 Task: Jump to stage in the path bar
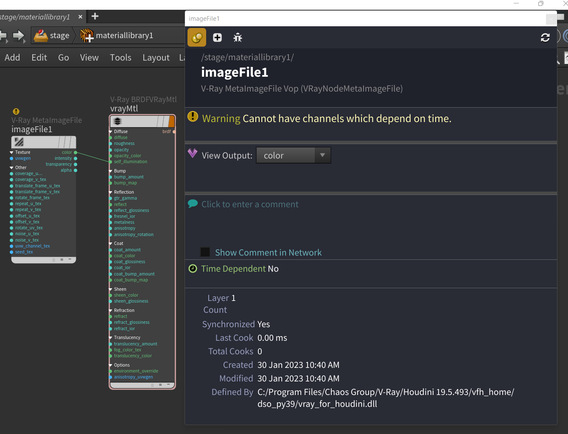point(59,36)
